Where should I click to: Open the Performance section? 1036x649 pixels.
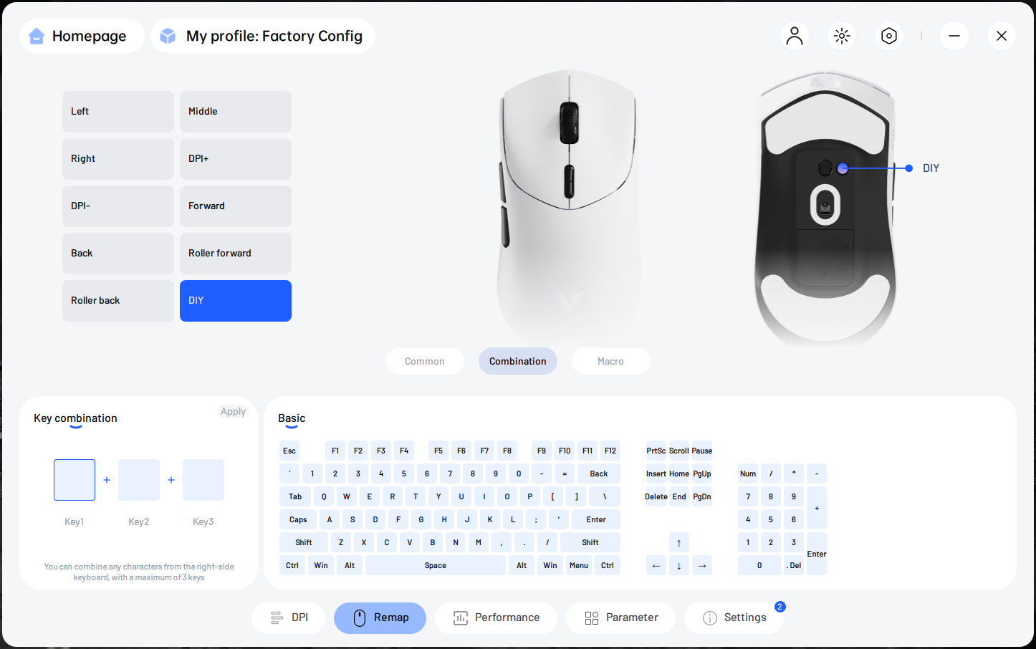(496, 617)
